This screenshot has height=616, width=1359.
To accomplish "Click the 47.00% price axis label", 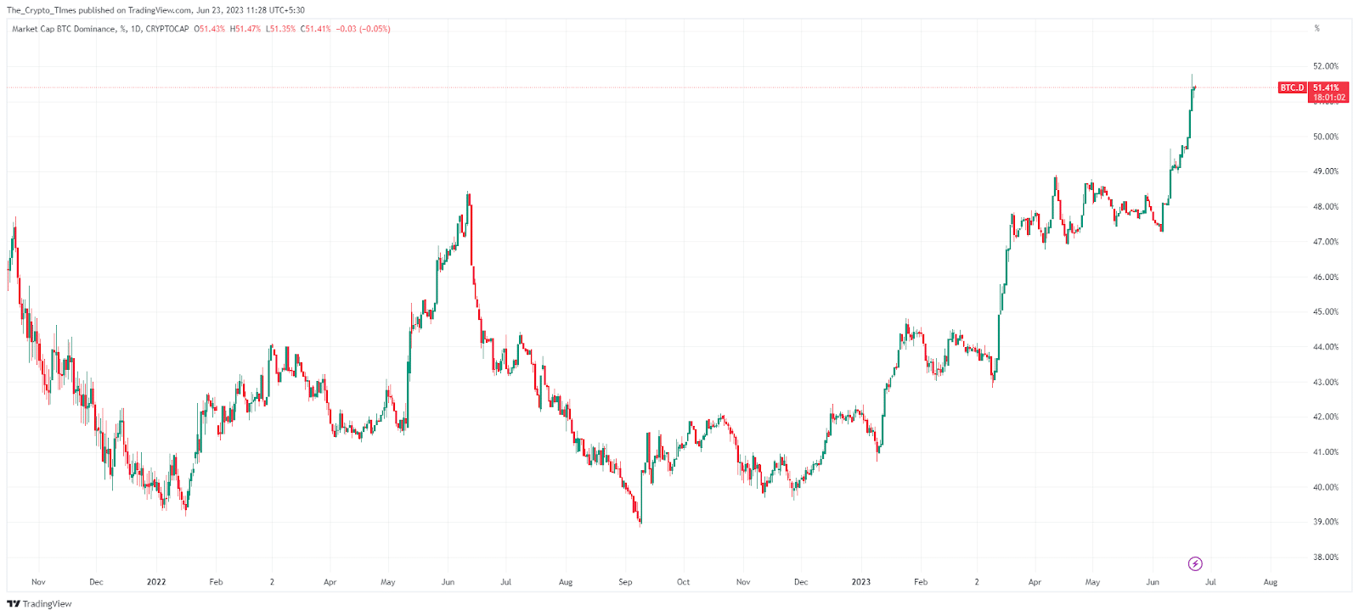I will [1326, 242].
